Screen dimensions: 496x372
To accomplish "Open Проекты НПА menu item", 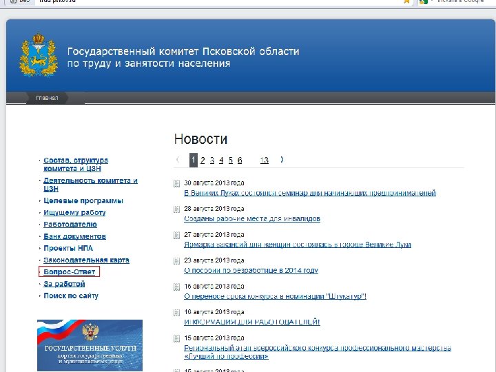I will point(68,248).
